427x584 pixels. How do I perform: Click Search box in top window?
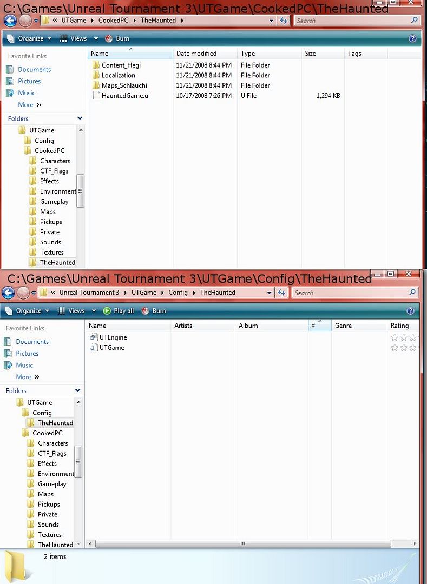[x=357, y=21]
